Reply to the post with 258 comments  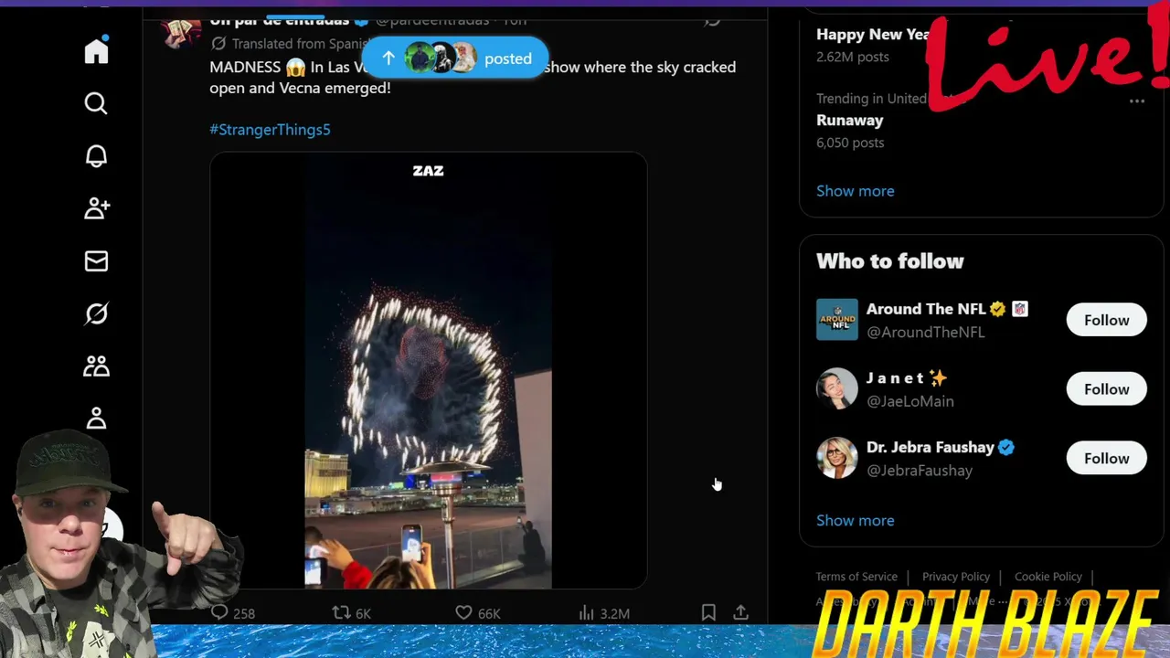[232, 613]
